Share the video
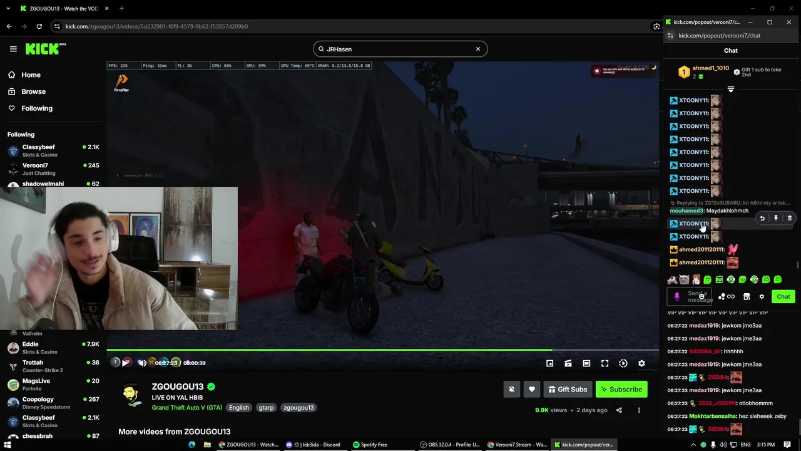The width and height of the screenshot is (801, 451). (619, 410)
